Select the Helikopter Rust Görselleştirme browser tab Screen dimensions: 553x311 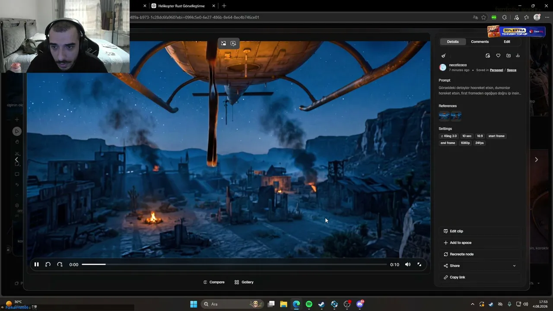(181, 6)
